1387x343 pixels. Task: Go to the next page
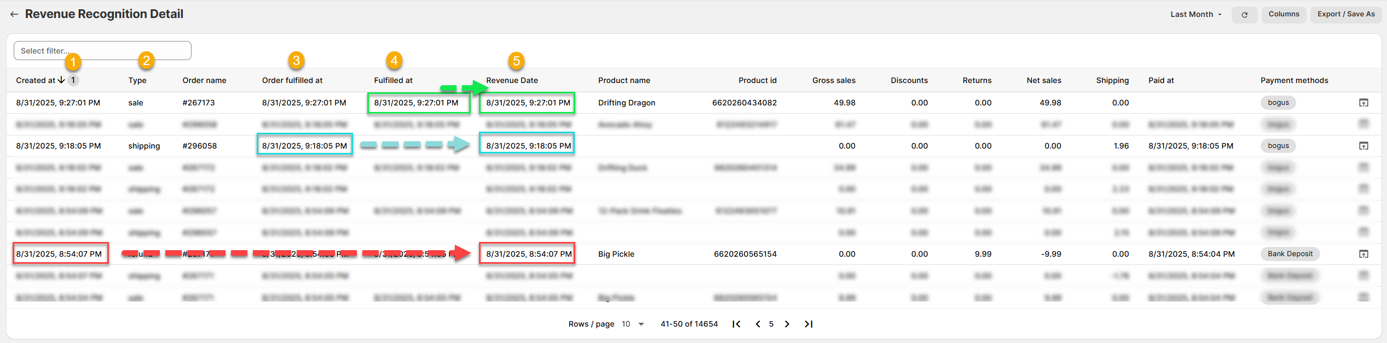coord(787,324)
